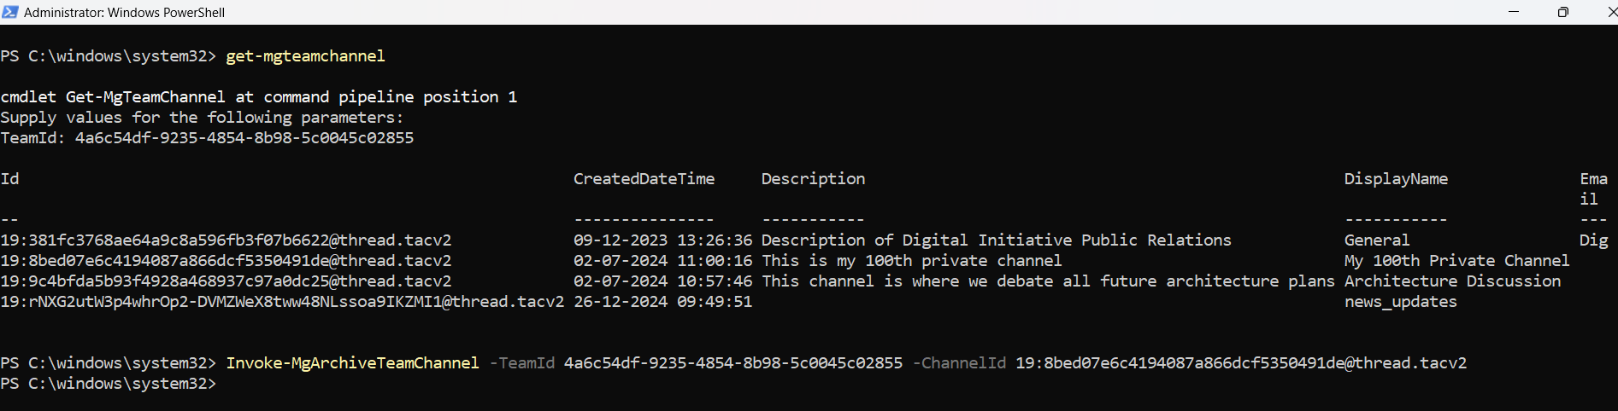Click the Id column header
The height and width of the screenshot is (411, 1618).
pos(10,179)
